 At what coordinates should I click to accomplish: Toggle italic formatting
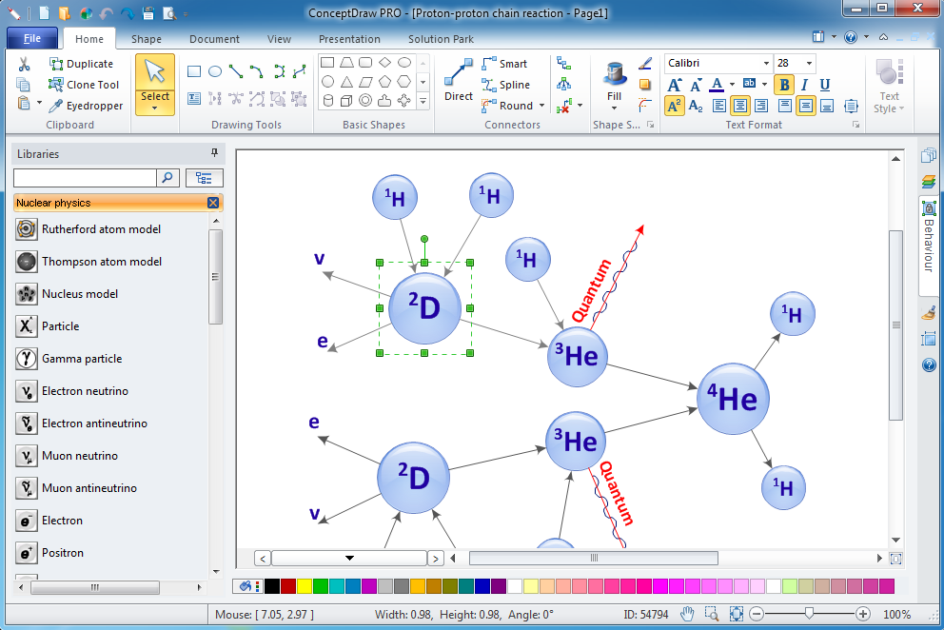tap(804, 85)
